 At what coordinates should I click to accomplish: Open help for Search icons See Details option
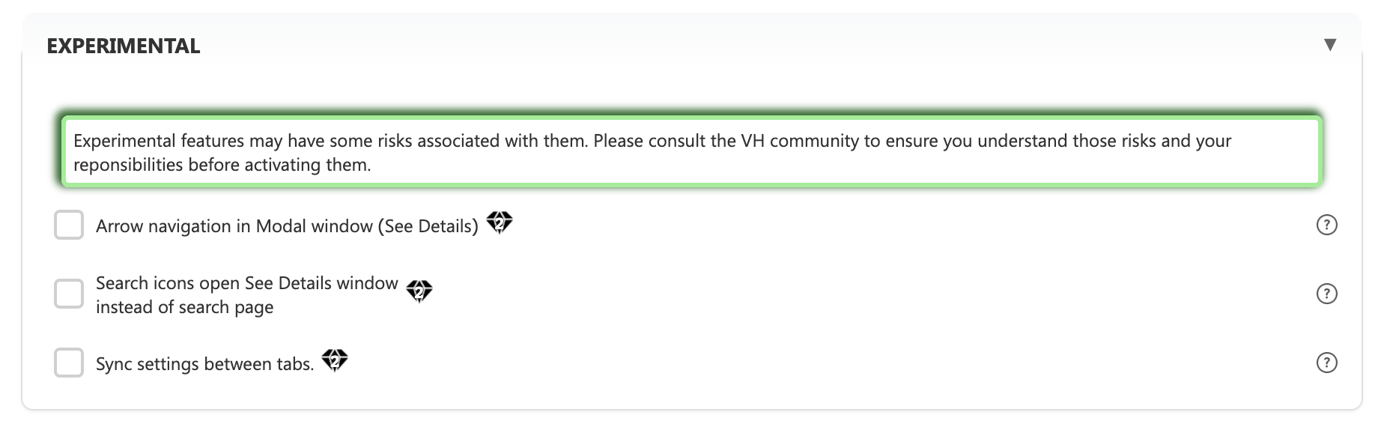point(1326,294)
